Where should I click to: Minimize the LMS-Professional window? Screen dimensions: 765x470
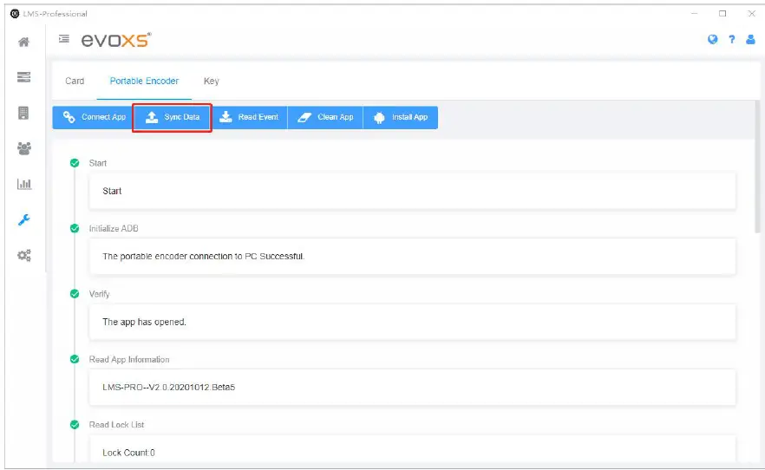(694, 14)
